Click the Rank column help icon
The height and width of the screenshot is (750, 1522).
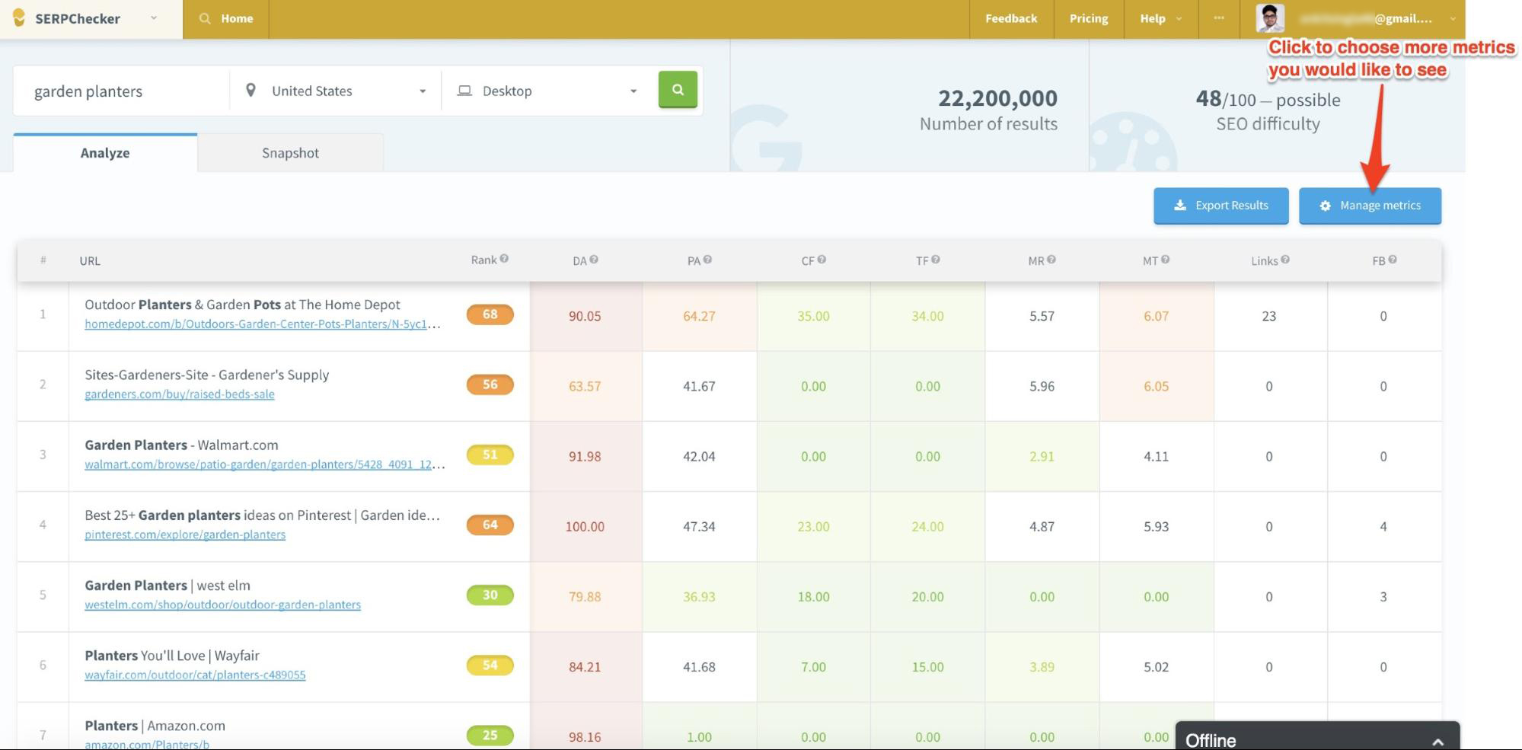(503, 259)
